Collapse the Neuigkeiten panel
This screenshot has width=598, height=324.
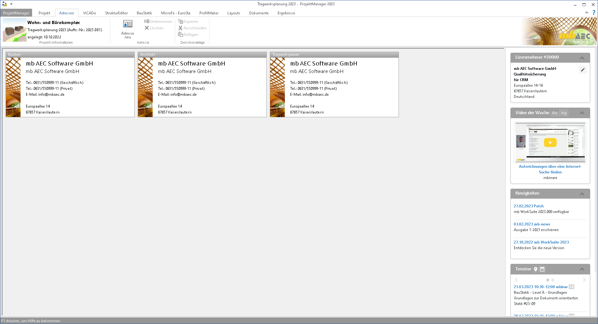(581, 194)
